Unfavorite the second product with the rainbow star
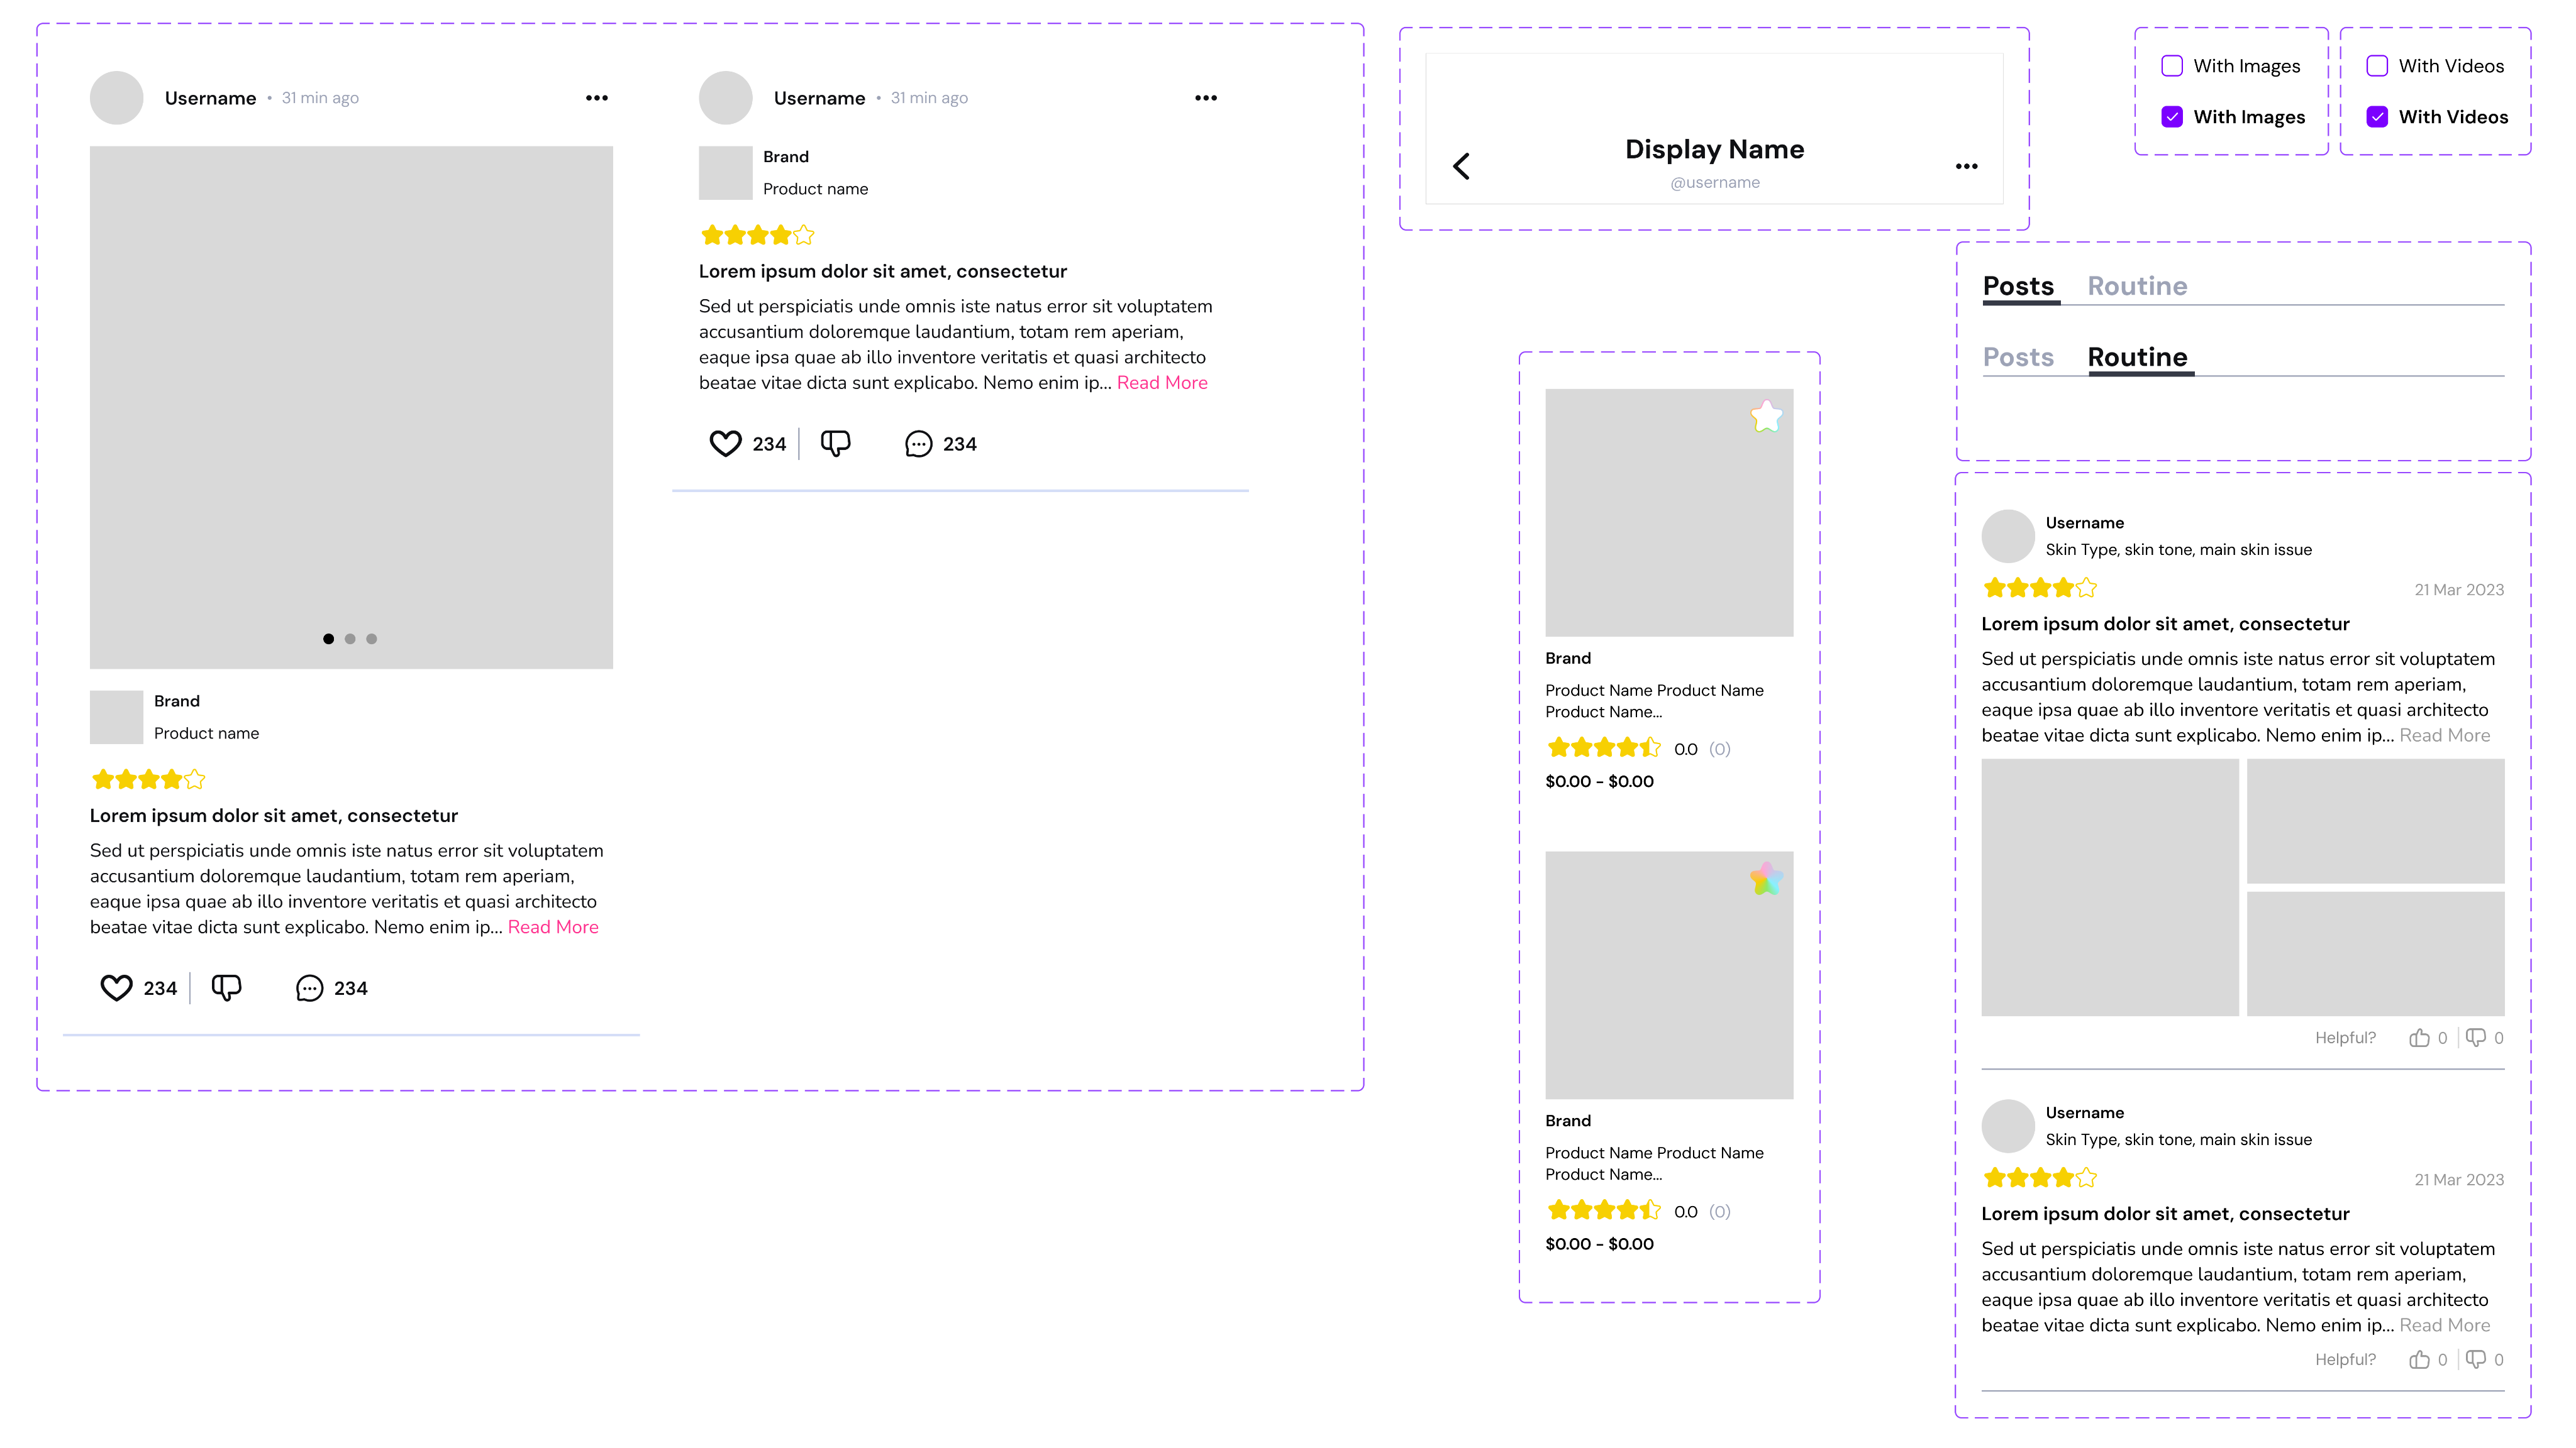The height and width of the screenshot is (1448, 2576). pos(1766,879)
